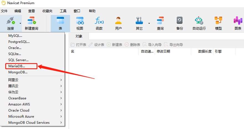Screen dimensions: 244x129
Task: Open the Backup (备份) toolbar icon
Action: point(179,20)
